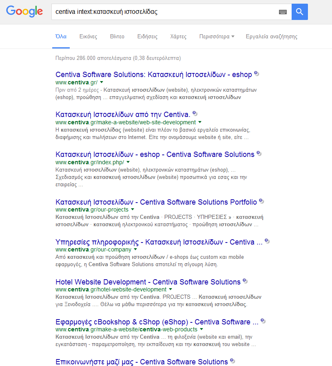The image size is (332, 366).
Task: Click the blue magnifier search button
Action: 299,12
